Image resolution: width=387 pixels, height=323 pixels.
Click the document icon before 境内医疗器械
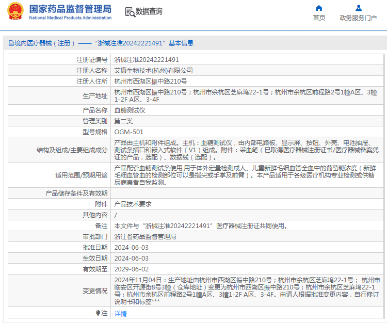coord(11,43)
